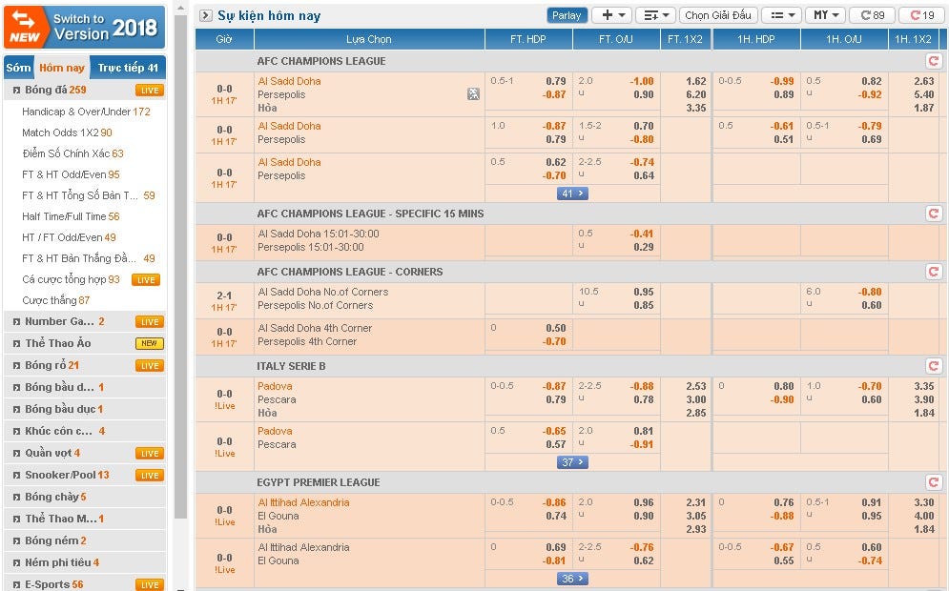The height and width of the screenshot is (591, 949).
Task: Expand the Bóng ném category arrow
Action: 16,540
